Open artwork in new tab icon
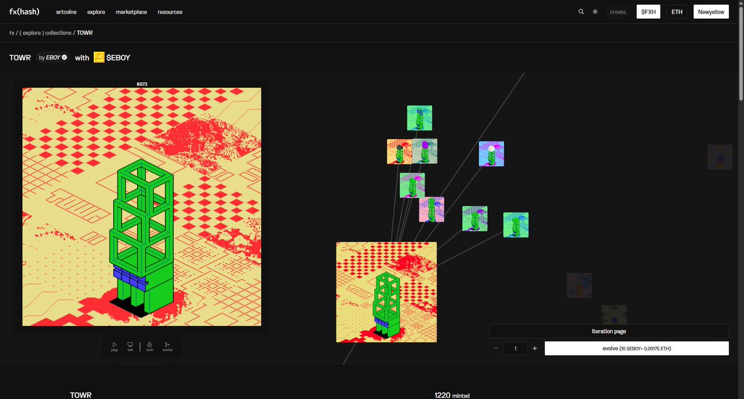Screen dimensions: 744x399 coord(130,346)
